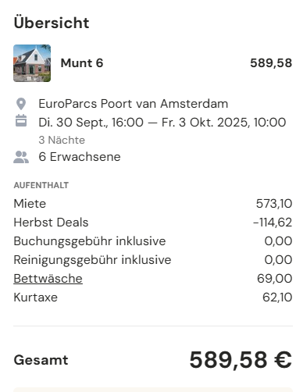Click the location pin icon
The image size is (296, 392).
pyautogui.click(x=21, y=104)
